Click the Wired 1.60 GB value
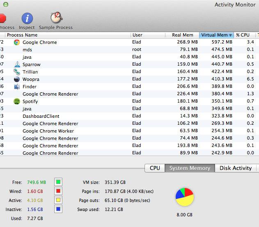This screenshot has height=227, width=259. pyautogui.click(x=35, y=191)
